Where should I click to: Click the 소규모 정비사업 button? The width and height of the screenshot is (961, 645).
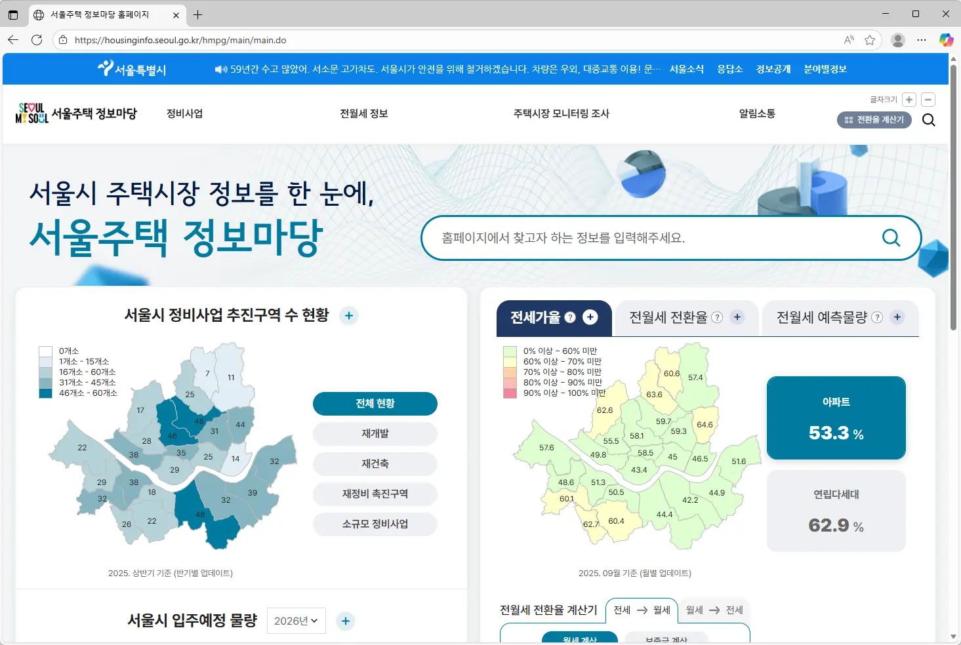click(375, 524)
